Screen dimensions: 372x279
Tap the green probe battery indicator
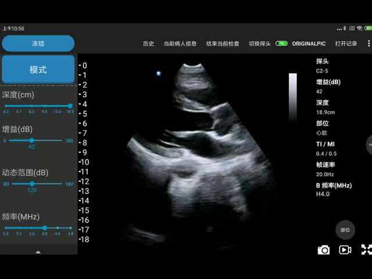[281, 44]
